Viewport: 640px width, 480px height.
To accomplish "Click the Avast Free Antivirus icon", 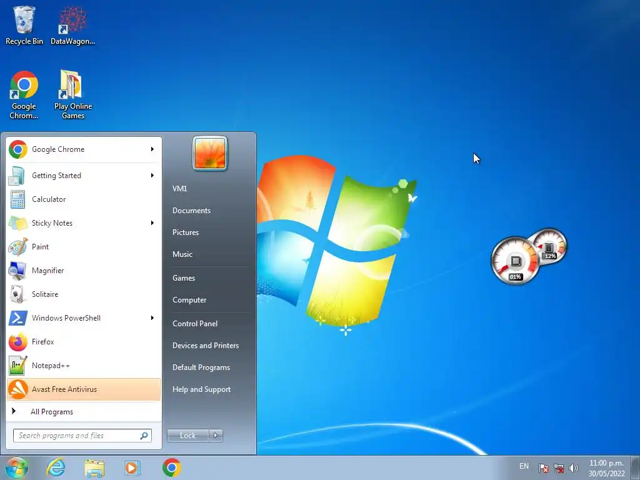I will [x=18, y=389].
